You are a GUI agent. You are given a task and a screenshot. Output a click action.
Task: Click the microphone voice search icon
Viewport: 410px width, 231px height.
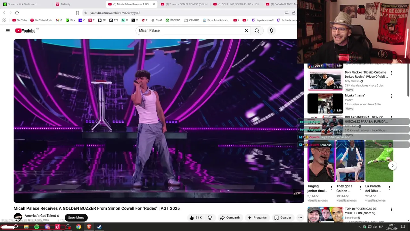pos(271,30)
